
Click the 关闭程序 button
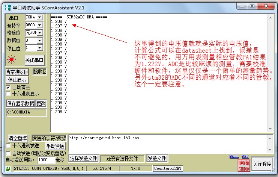click(x=262, y=164)
